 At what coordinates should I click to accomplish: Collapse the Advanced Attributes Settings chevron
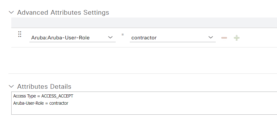point(11,12)
